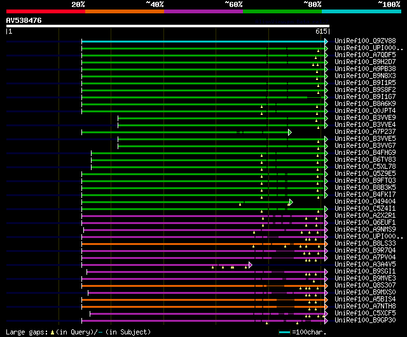Viewport: 407px width, 337px height.
Task: Click the 615 end position label
Action: tap(321, 31)
